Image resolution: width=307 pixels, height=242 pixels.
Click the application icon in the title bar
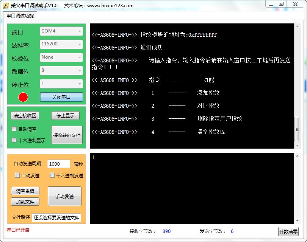point(5,4)
